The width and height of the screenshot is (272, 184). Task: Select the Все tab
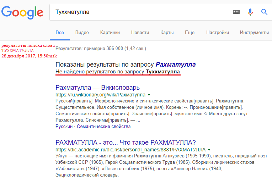point(60,33)
